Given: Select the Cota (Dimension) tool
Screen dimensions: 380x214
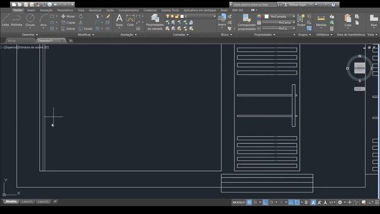Looking at the screenshot, I should click(x=130, y=20).
